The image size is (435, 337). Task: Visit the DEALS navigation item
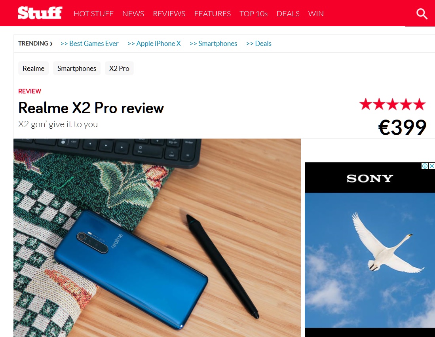coord(288,13)
